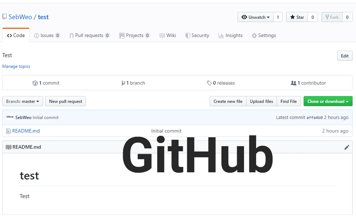Click the branch icon in stats bar

(x=123, y=83)
